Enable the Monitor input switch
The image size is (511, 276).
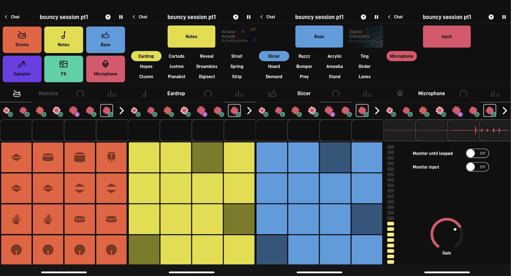point(477,167)
